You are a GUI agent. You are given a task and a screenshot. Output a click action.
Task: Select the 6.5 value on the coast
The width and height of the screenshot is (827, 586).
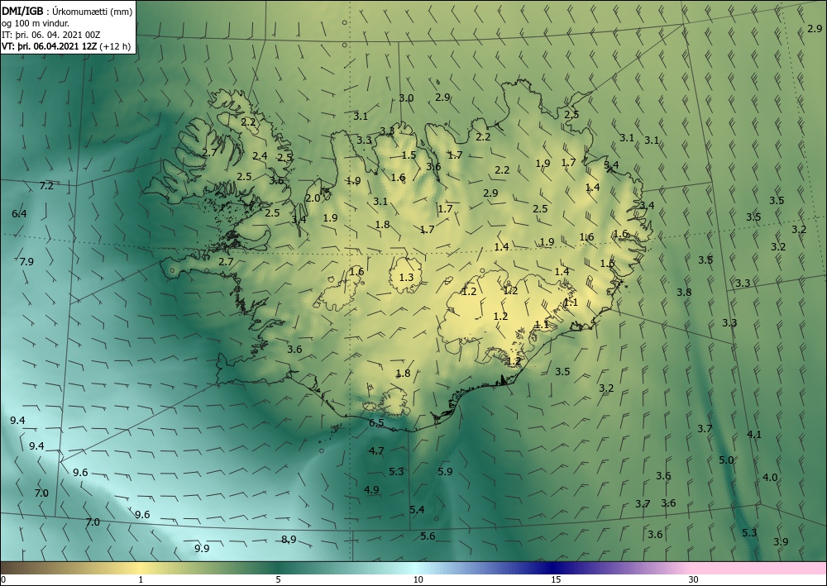[376, 422]
